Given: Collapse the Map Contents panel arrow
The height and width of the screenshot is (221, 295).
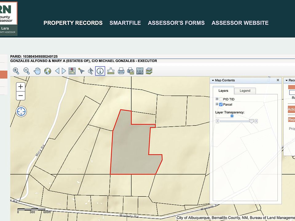Looking at the screenshot, I should (213, 80).
